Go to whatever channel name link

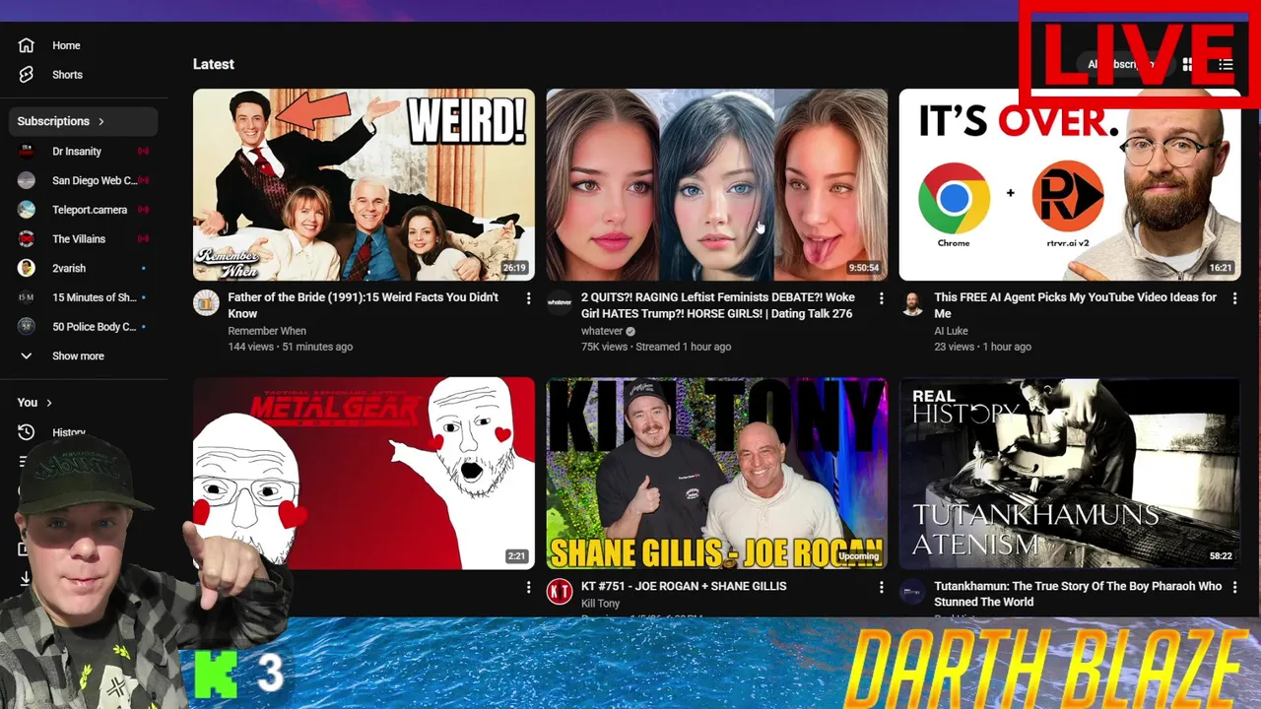pos(602,331)
